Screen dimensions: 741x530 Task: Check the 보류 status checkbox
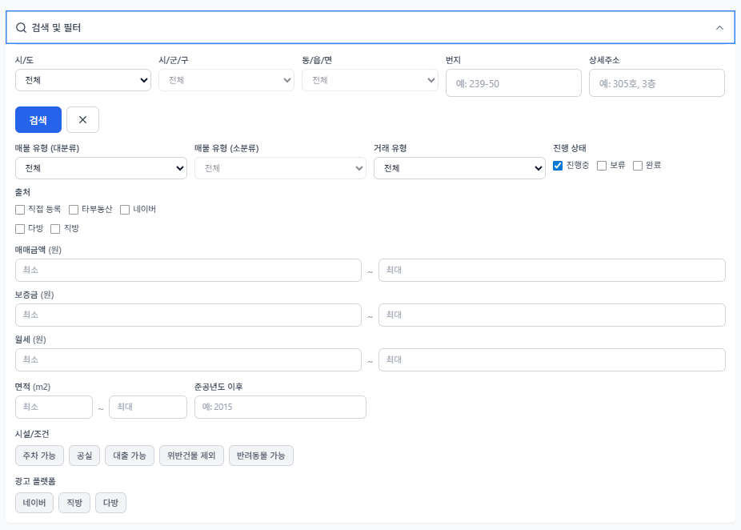point(602,166)
